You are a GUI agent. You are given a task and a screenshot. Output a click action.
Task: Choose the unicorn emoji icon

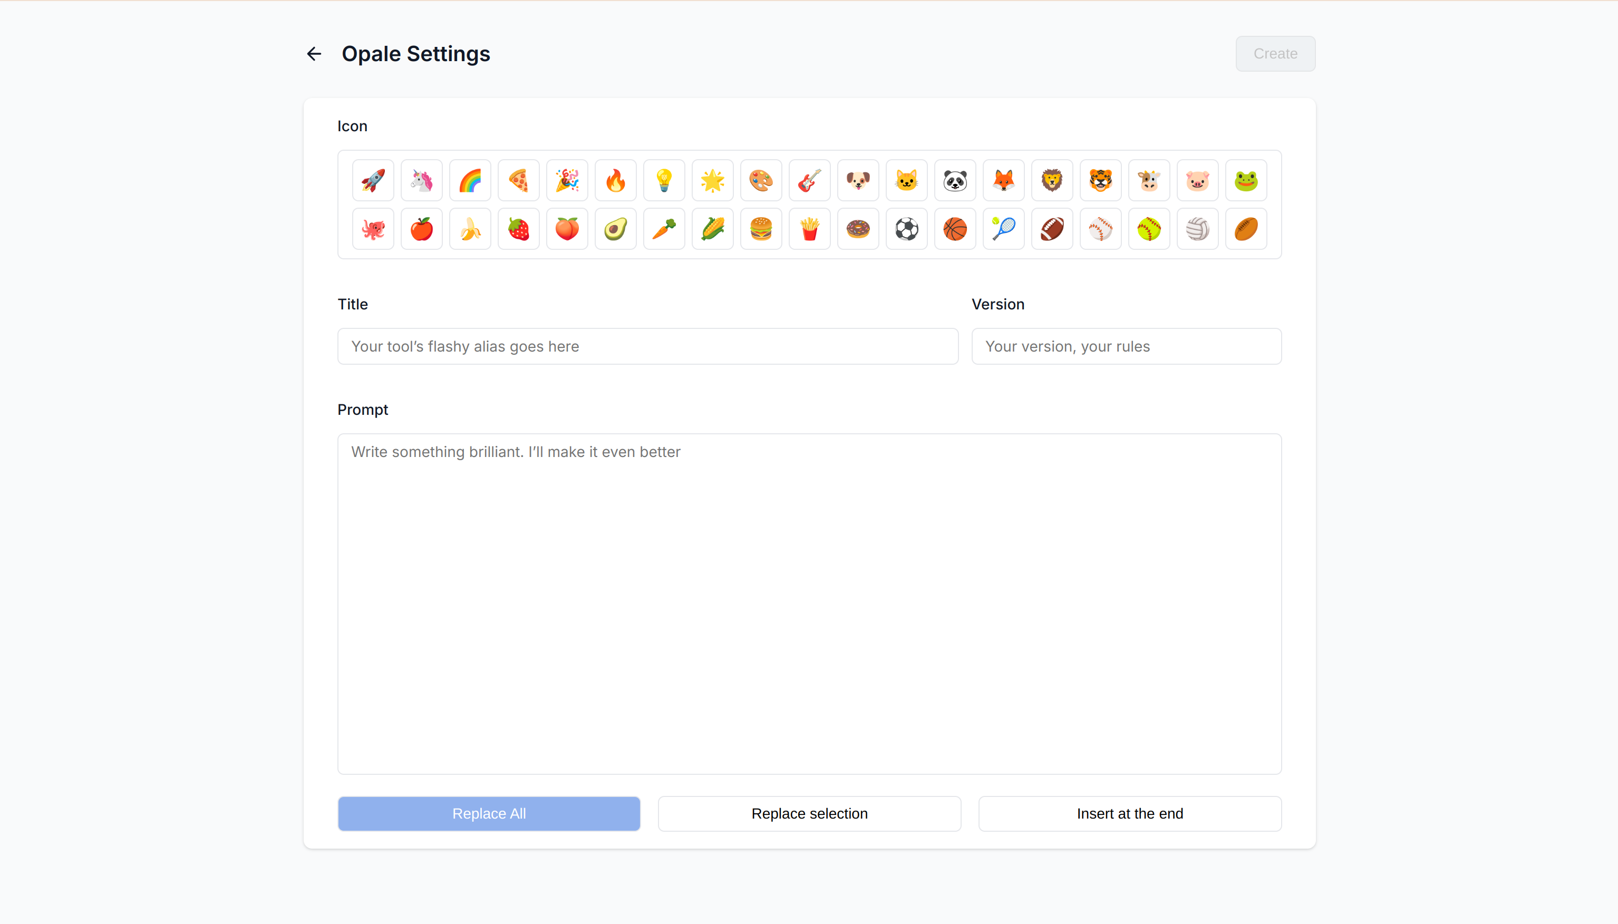(x=421, y=180)
